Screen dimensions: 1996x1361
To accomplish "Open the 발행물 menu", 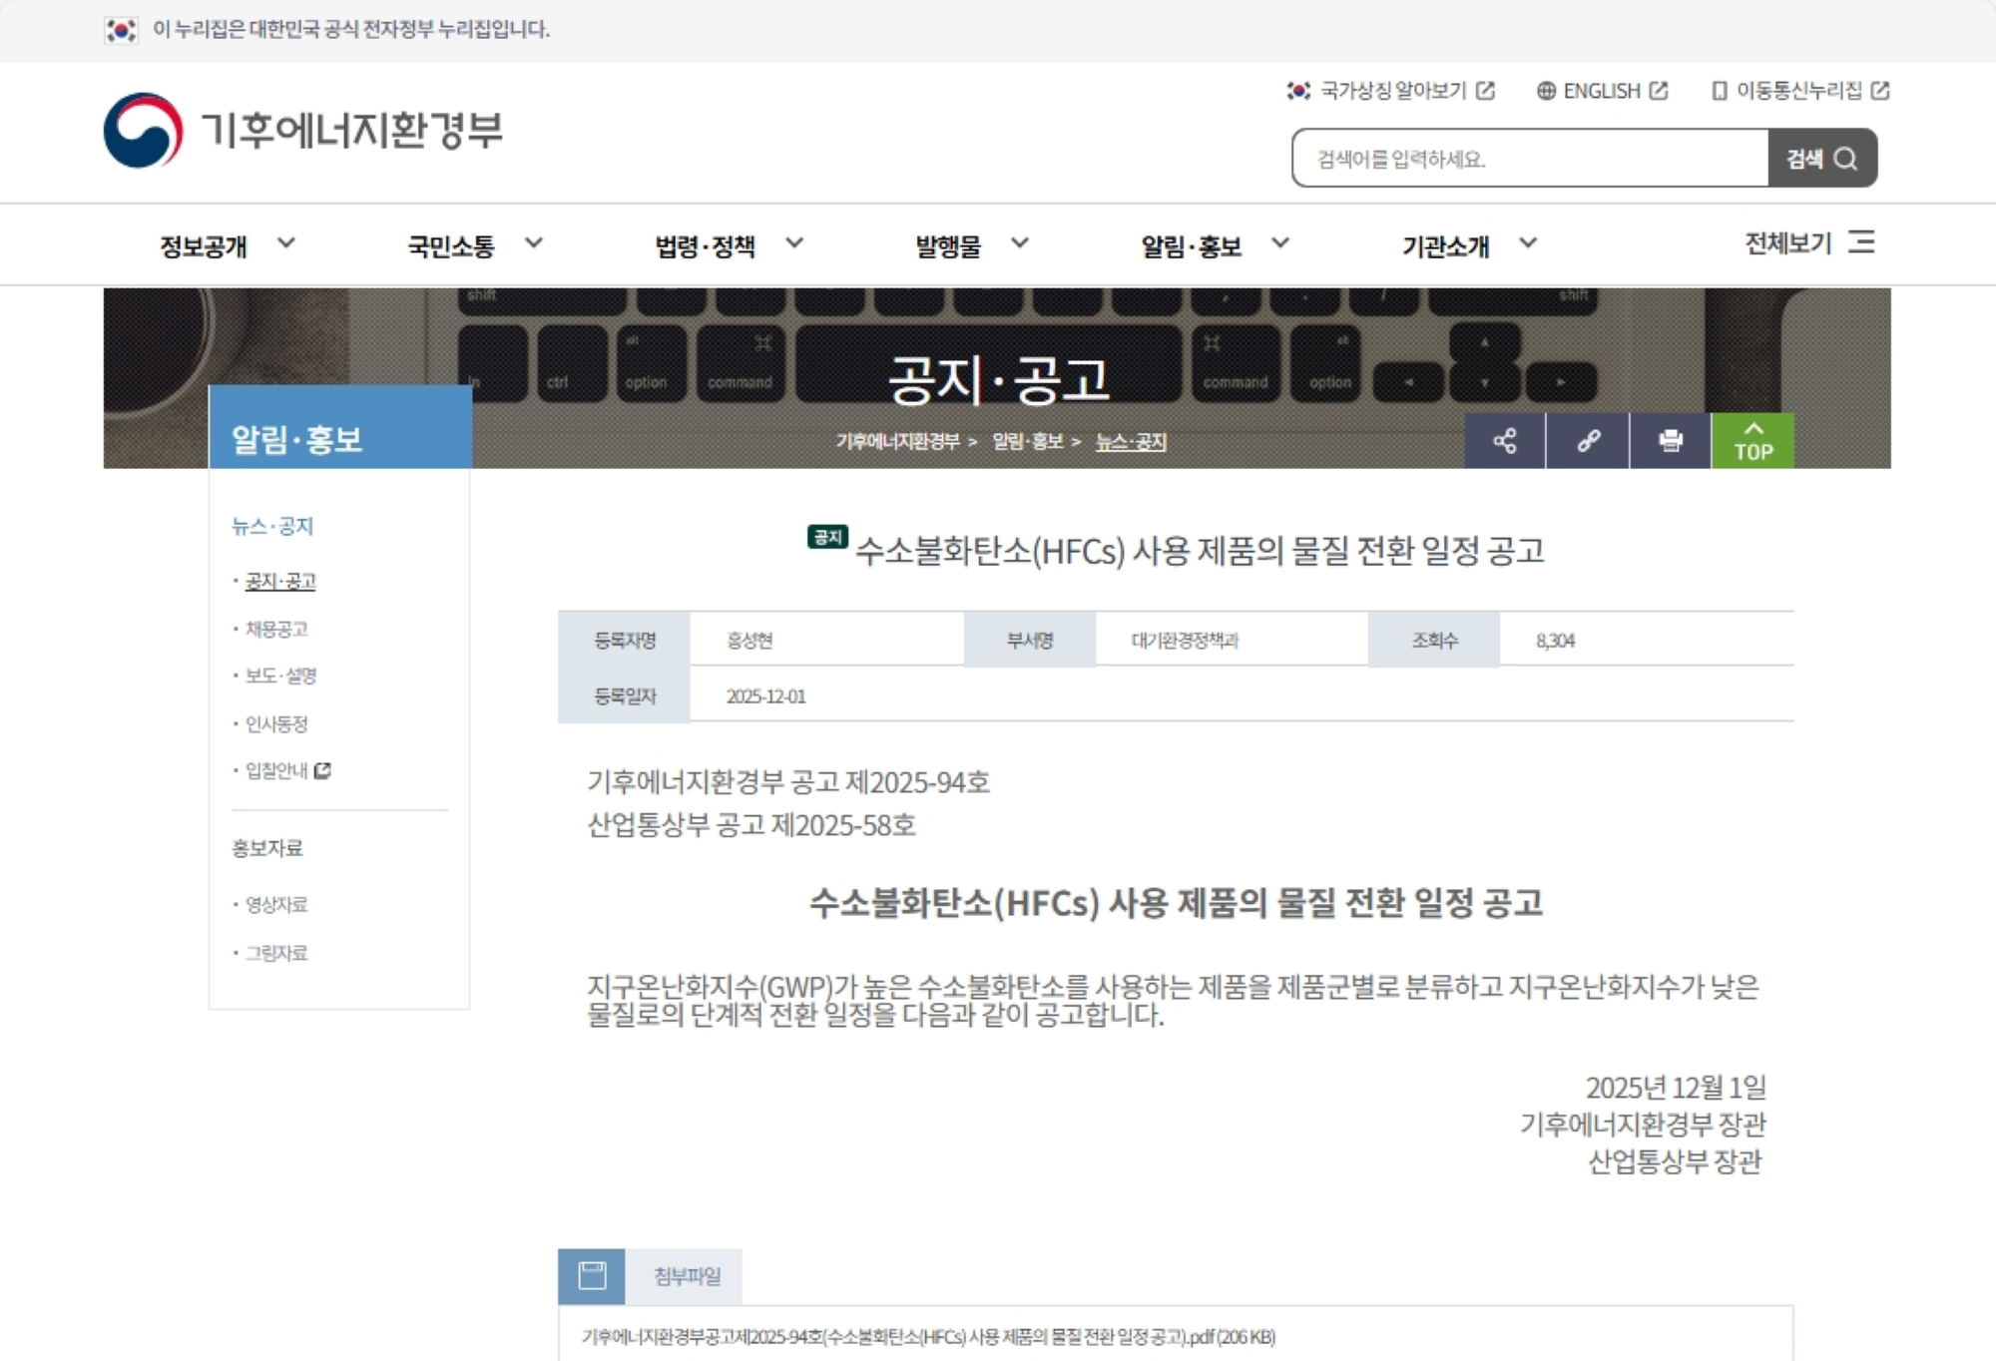I will (948, 245).
